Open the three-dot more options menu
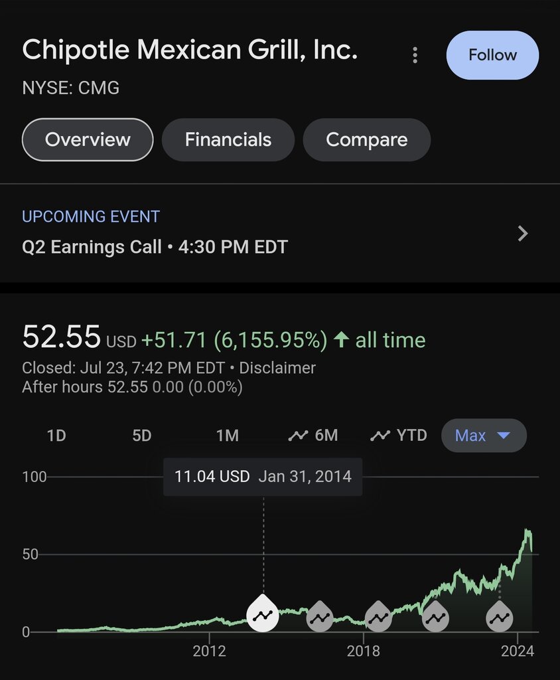Viewport: 560px width, 680px height. pyautogui.click(x=415, y=55)
